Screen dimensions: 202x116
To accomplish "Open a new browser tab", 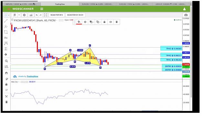I will tap(190, 4).
